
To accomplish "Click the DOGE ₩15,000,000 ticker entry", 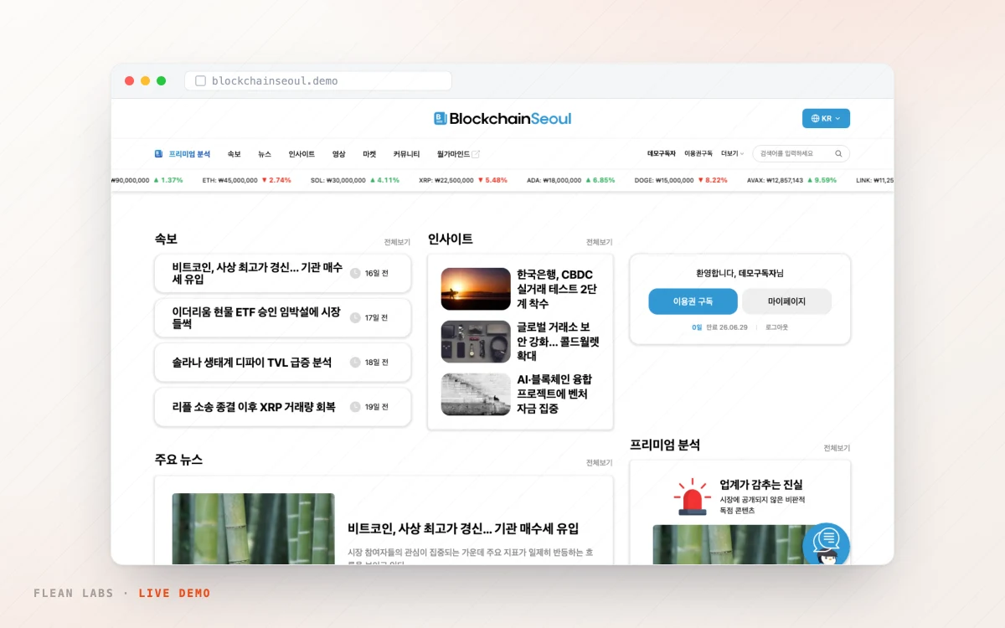I will [x=681, y=180].
